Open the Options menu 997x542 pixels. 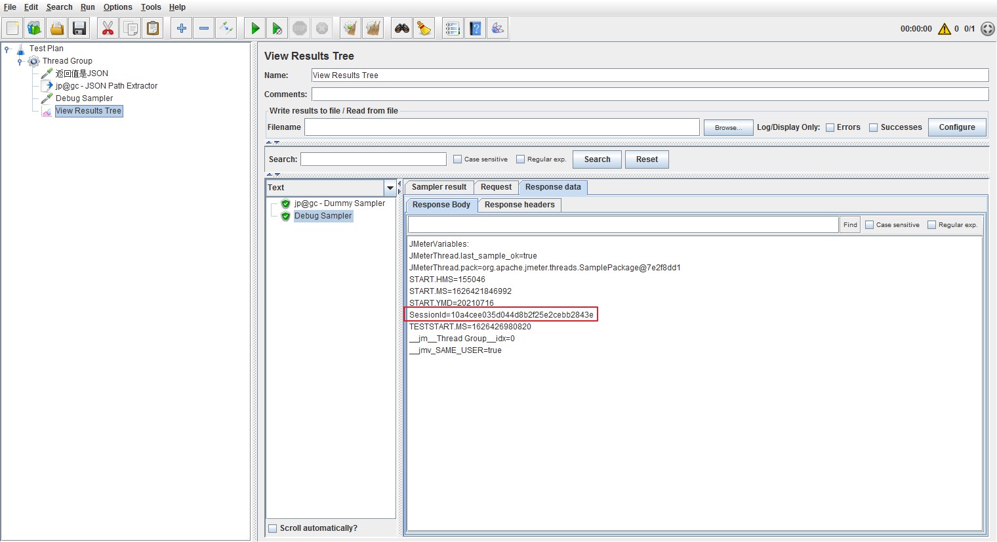click(118, 7)
